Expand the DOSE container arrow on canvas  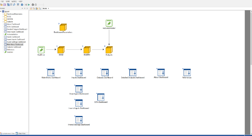(x=57, y=46)
